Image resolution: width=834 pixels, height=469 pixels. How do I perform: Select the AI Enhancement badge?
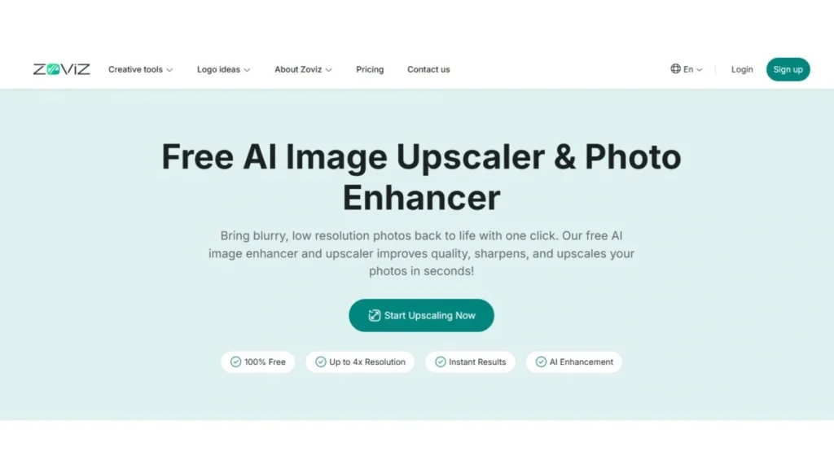coord(574,362)
